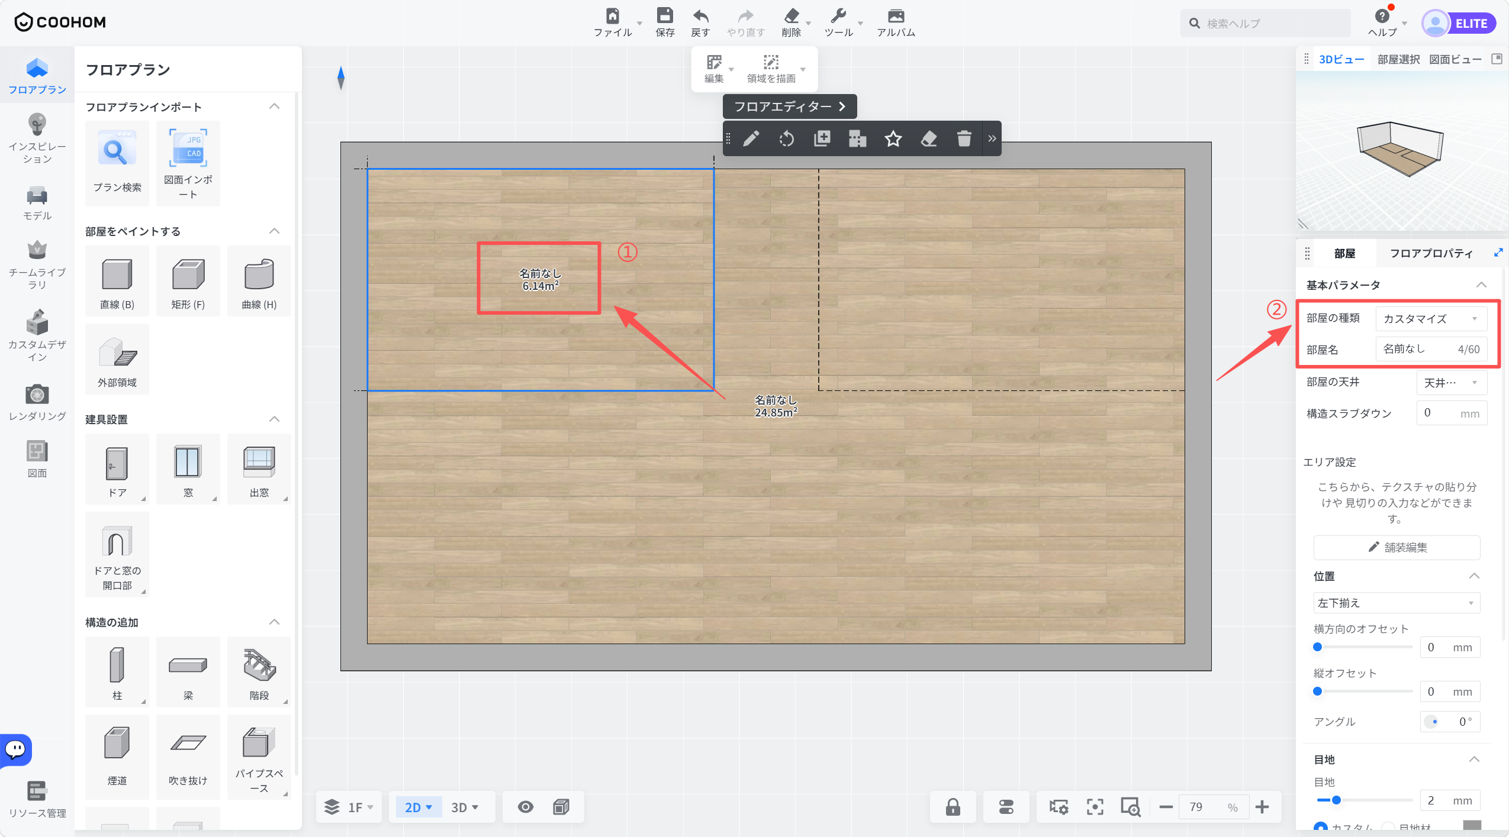Collapse the 構造の追加 section

point(274,622)
